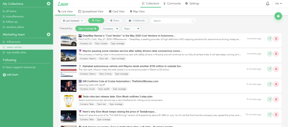
Task: Open Here's why Elon Musk headline
Action: coord(119,112)
